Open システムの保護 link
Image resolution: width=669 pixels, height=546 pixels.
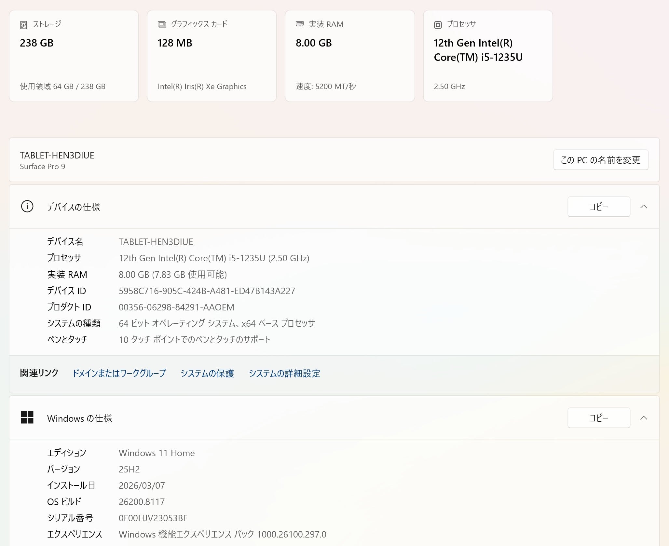click(207, 373)
